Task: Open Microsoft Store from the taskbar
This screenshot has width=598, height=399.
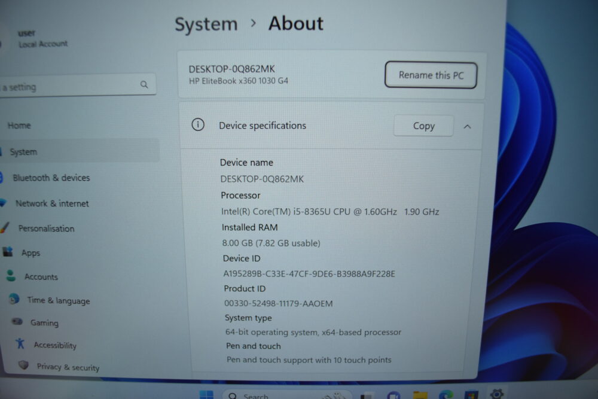Action: 471,394
